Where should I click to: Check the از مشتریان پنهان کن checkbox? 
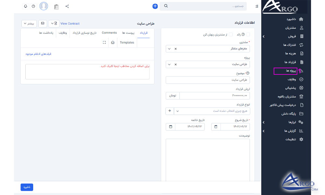[x=231, y=34]
